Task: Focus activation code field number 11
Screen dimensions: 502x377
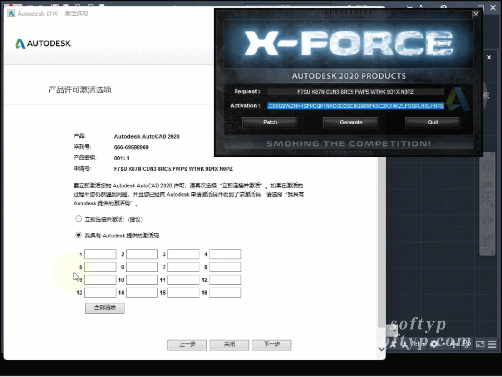Action: click(184, 280)
